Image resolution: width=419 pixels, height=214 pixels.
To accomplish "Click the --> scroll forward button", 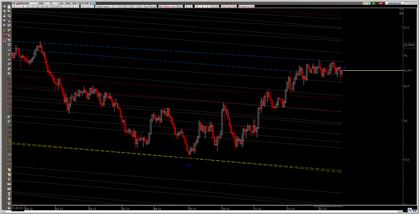I will (111, 6).
